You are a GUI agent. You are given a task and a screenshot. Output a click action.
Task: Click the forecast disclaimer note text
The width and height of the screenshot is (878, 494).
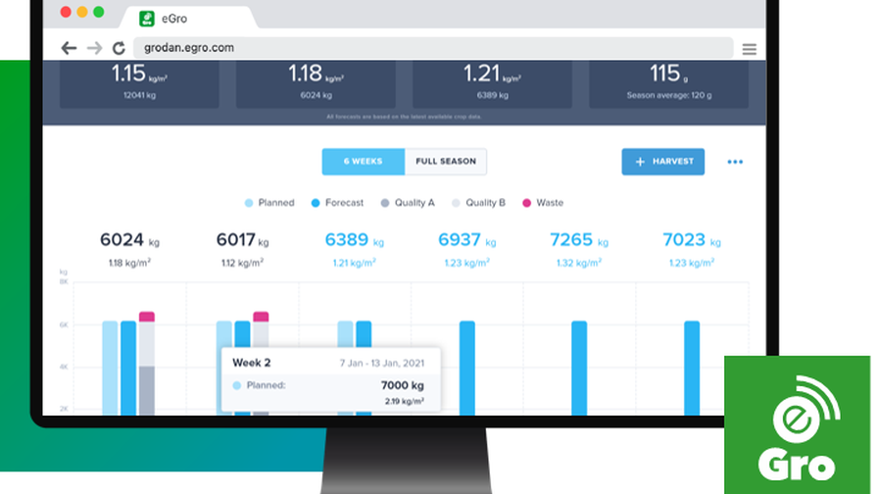tap(404, 117)
